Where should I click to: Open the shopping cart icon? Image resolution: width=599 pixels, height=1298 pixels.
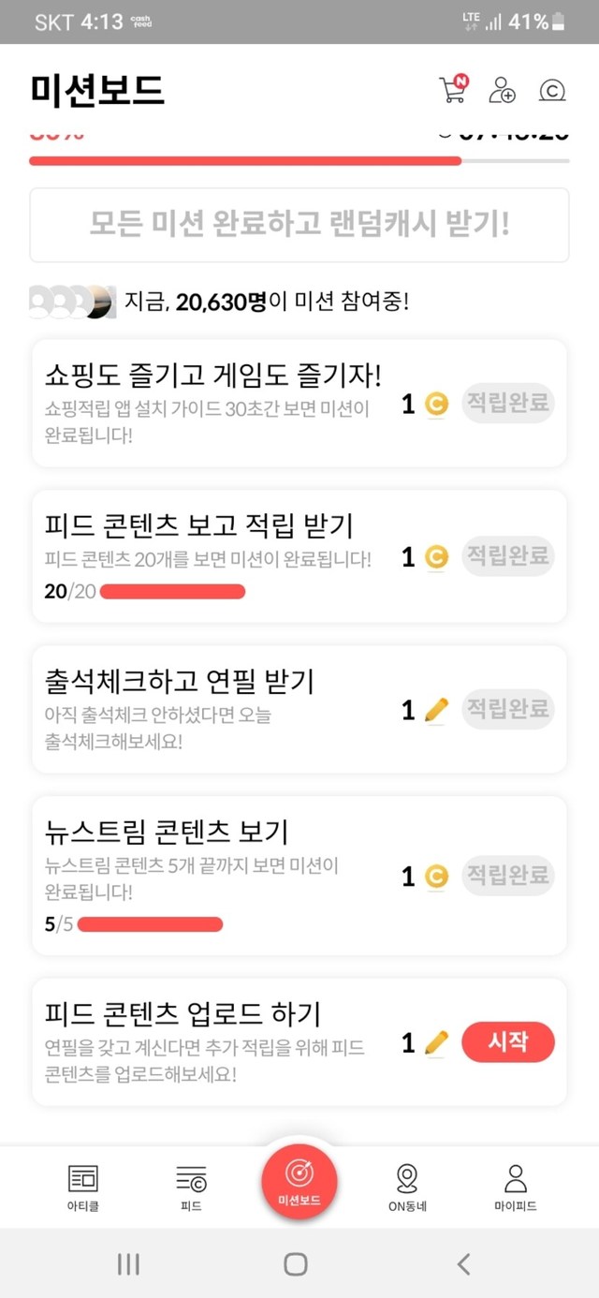point(452,90)
